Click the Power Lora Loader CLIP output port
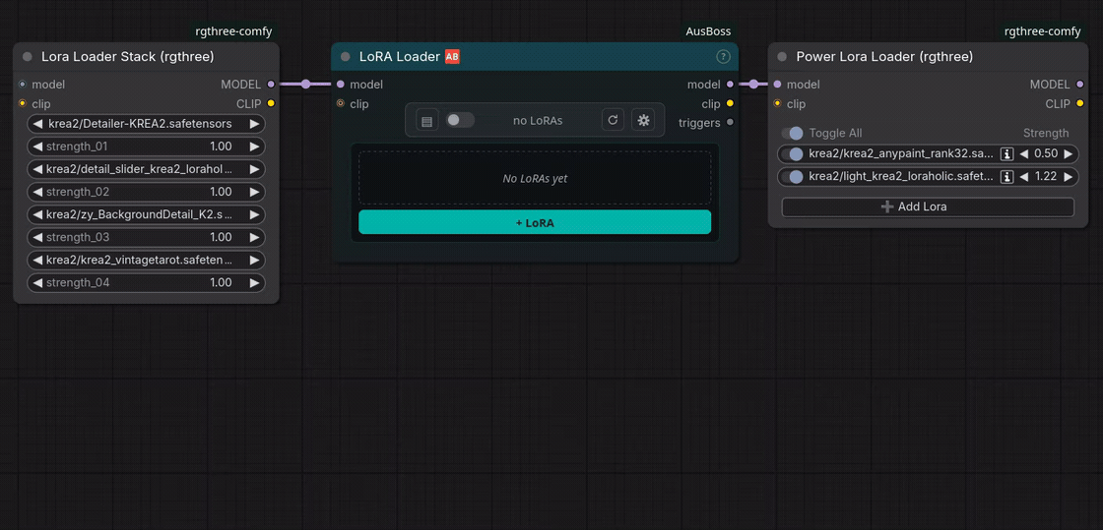 pos(1079,104)
